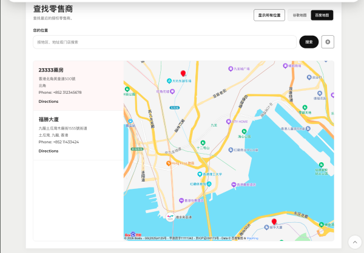Select the 福轉大廈 store card
Image resolution: width=364 pixels, height=253 pixels.
click(78, 136)
